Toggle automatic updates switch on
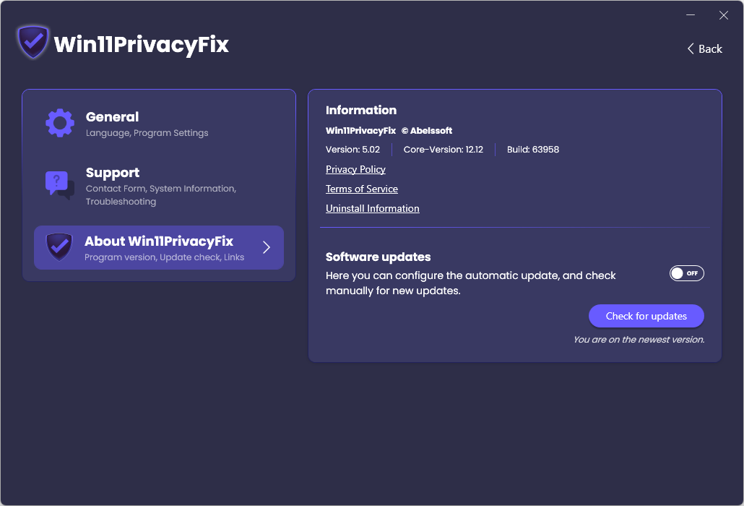This screenshot has height=506, width=744. click(x=687, y=273)
